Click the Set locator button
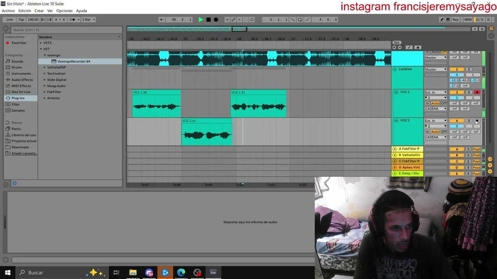This screenshot has width=497, height=279. 396,43
